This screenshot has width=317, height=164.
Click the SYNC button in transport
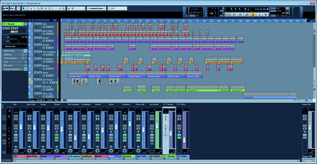point(273,15)
